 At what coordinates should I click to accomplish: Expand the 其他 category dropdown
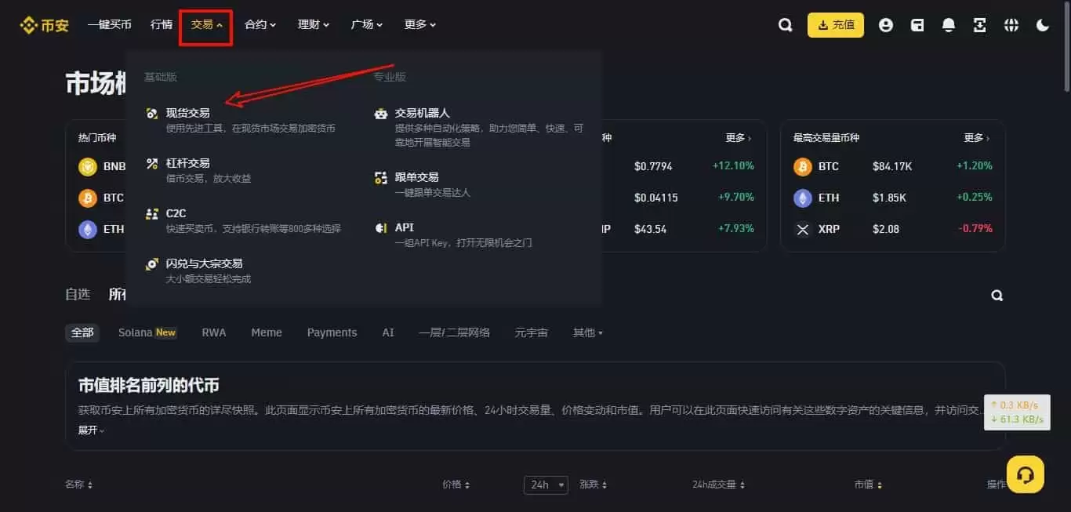[x=588, y=332]
